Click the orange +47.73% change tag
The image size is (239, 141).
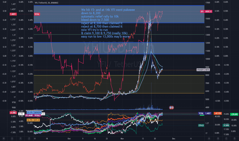(x=218, y=113)
